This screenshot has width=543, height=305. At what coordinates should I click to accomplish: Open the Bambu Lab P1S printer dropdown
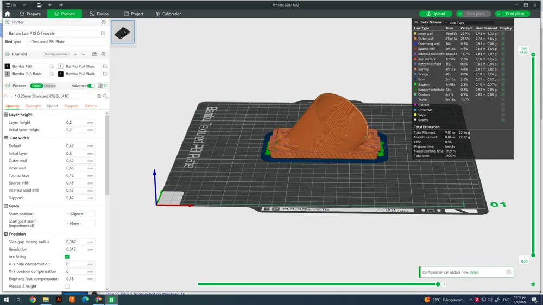click(52, 33)
